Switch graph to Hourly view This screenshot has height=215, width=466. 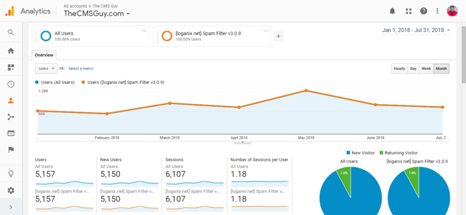pos(399,68)
